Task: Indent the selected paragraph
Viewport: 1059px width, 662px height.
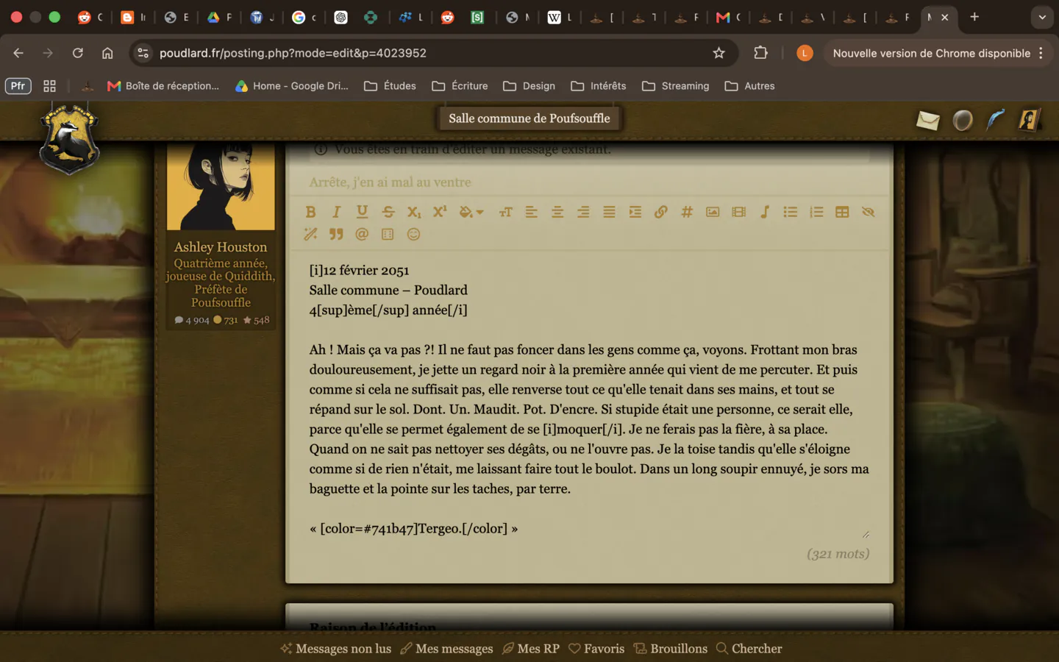Action: [635, 212]
